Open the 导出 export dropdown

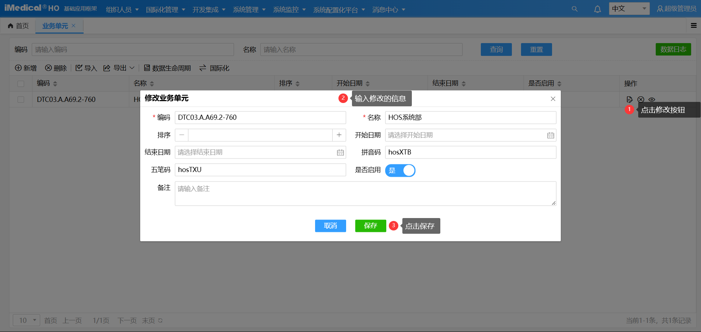119,68
